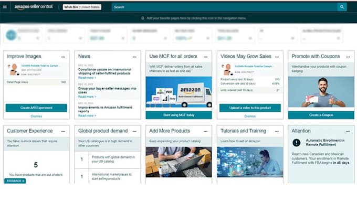Click Create A/B Experiment button
The image size is (357, 202).
pyautogui.click(x=36, y=108)
